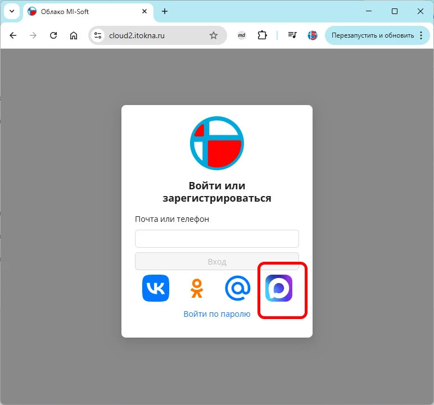Sign in with the Odnoklassniki icon

[197, 288]
